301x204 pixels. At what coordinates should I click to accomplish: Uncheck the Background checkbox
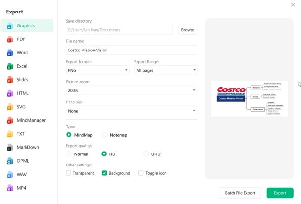104,173
